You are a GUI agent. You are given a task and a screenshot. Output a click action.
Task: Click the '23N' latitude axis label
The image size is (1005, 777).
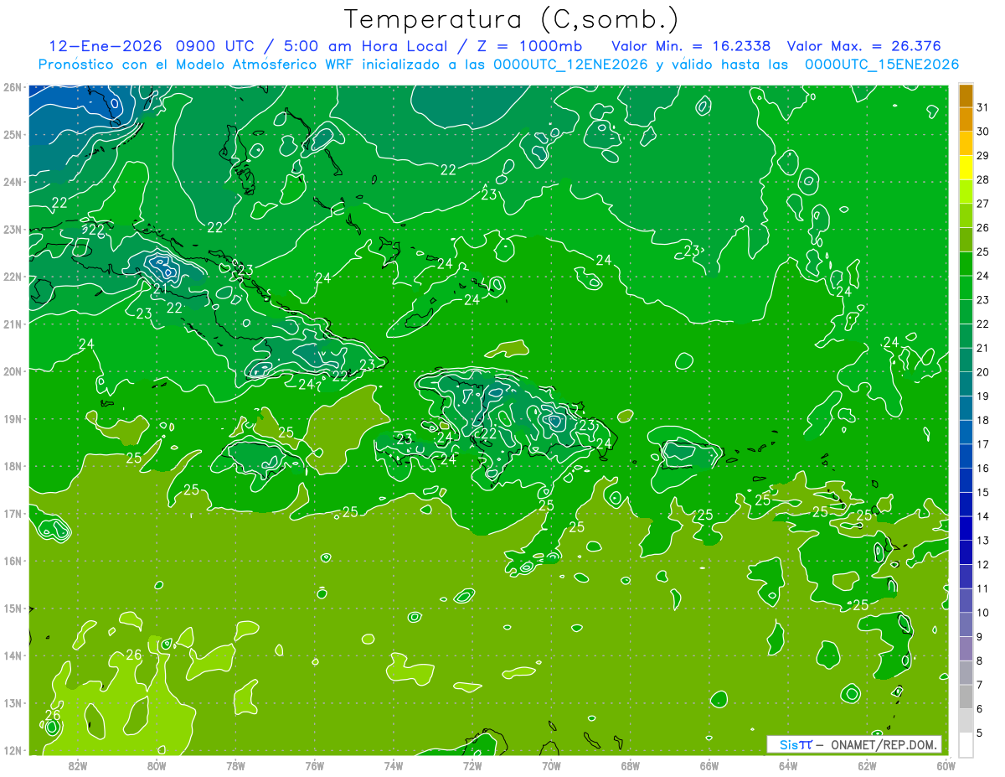[12, 229]
